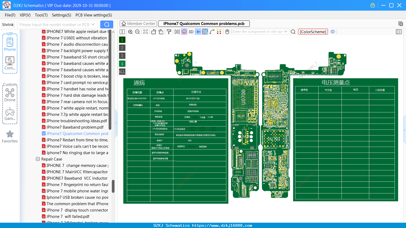406x228 pixels.
Task: Toggle the blue eye visibility icon
Action: pos(333,32)
